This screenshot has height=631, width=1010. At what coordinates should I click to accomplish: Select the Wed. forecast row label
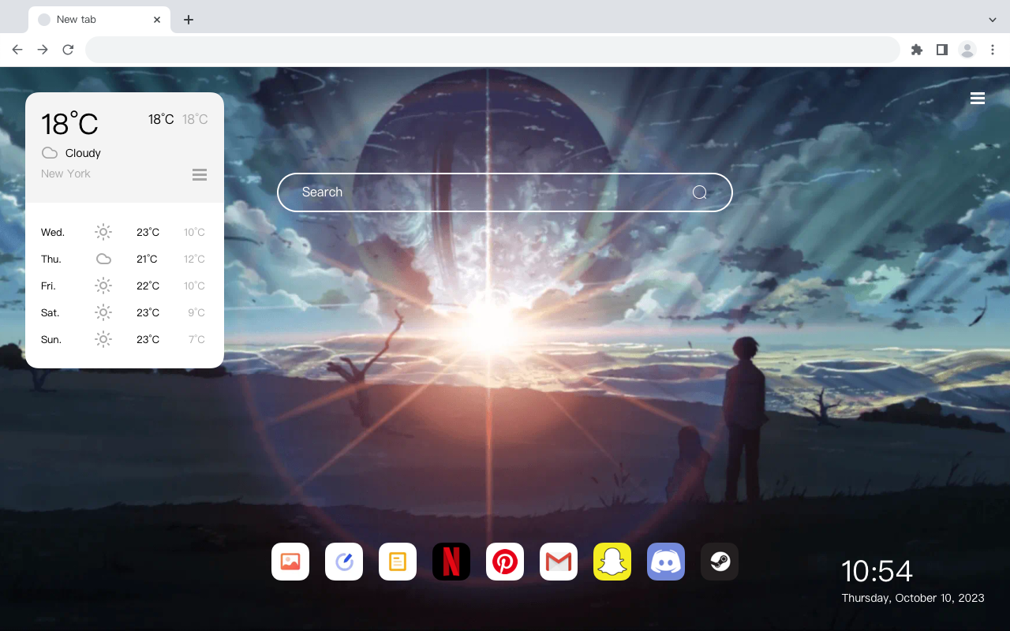click(x=53, y=233)
